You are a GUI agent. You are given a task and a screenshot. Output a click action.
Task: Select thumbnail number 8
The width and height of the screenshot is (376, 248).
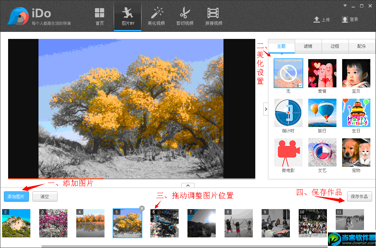click(239, 223)
